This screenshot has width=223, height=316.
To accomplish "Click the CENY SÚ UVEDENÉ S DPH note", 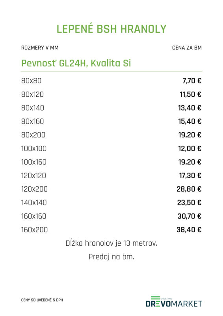I will 42,300.
